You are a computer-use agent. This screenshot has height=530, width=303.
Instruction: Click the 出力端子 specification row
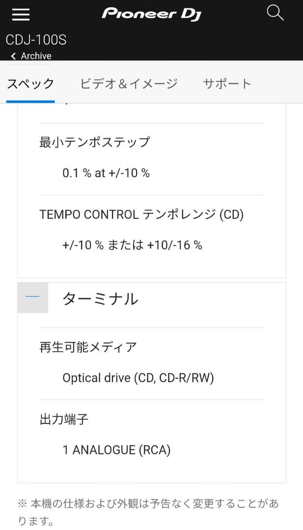(x=64, y=419)
